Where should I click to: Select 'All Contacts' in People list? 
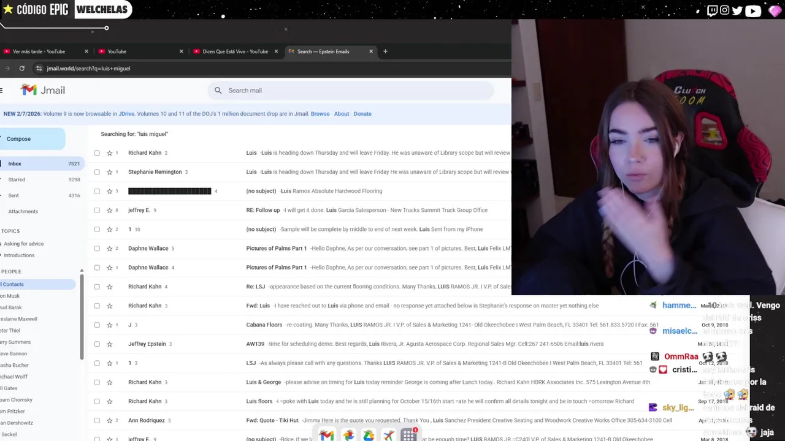tap(37, 284)
